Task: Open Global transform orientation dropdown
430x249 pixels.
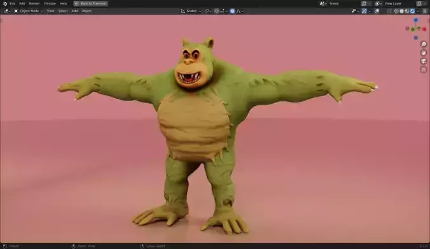Action: [x=191, y=11]
